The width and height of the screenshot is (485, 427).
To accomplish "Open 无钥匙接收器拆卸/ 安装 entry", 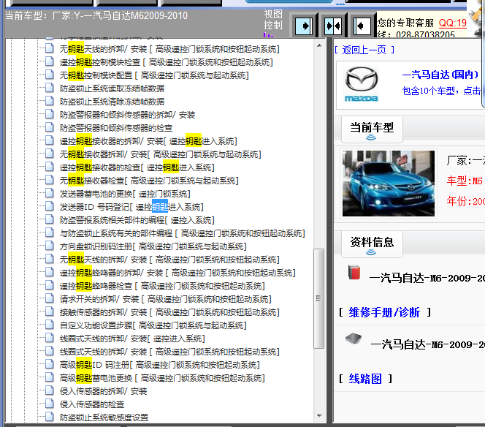I will (x=161, y=154).
